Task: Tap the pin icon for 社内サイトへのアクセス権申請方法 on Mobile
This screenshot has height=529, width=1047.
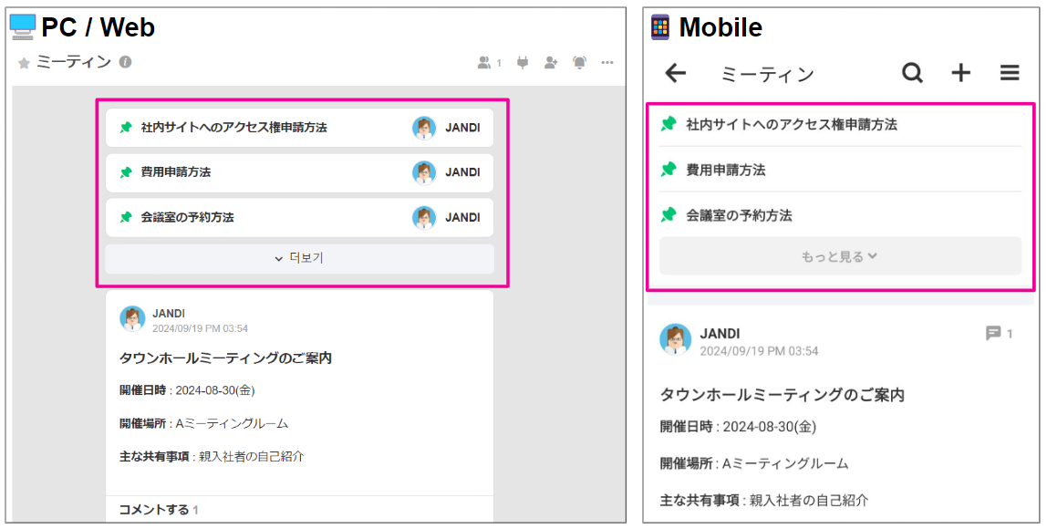Action: (x=669, y=124)
